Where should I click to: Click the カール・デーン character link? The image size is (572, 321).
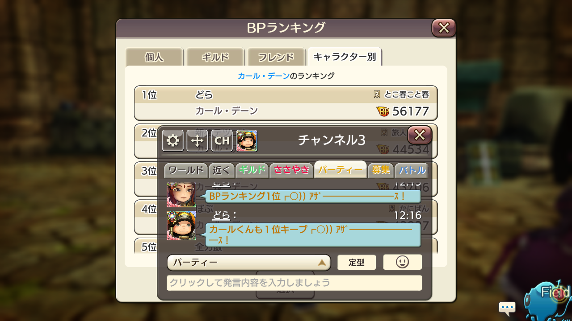point(264,76)
